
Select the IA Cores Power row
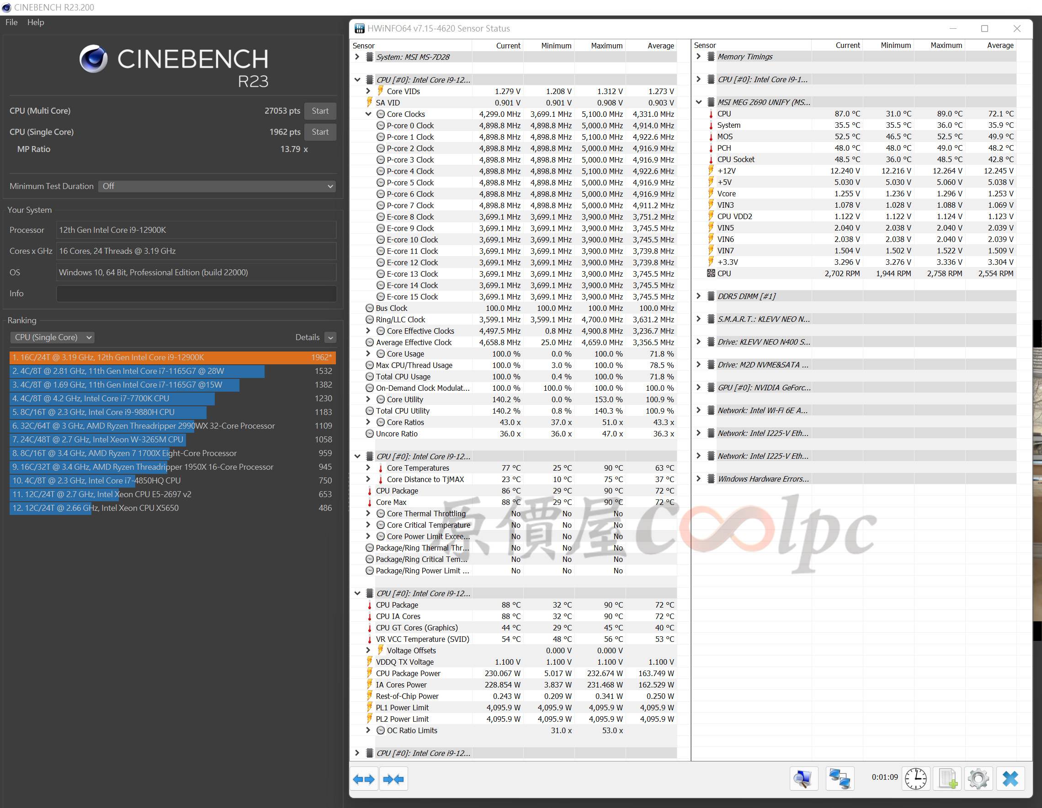click(513, 685)
